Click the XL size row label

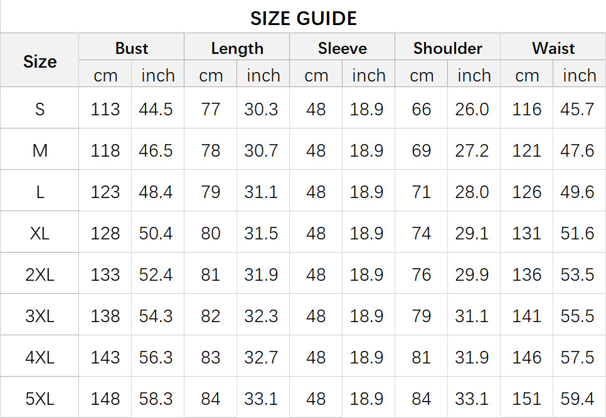click(40, 233)
